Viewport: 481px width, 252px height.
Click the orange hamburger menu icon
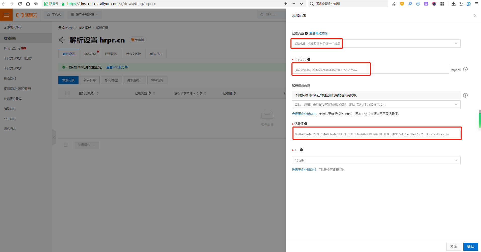click(x=6, y=15)
